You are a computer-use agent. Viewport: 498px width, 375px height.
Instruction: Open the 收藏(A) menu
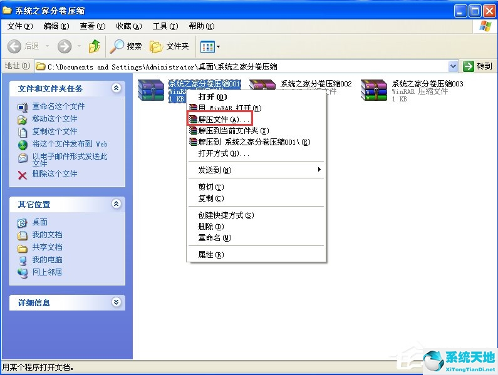pos(128,26)
